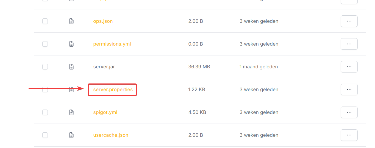Click the server.jar file name
The height and width of the screenshot is (148, 375).
(x=104, y=67)
